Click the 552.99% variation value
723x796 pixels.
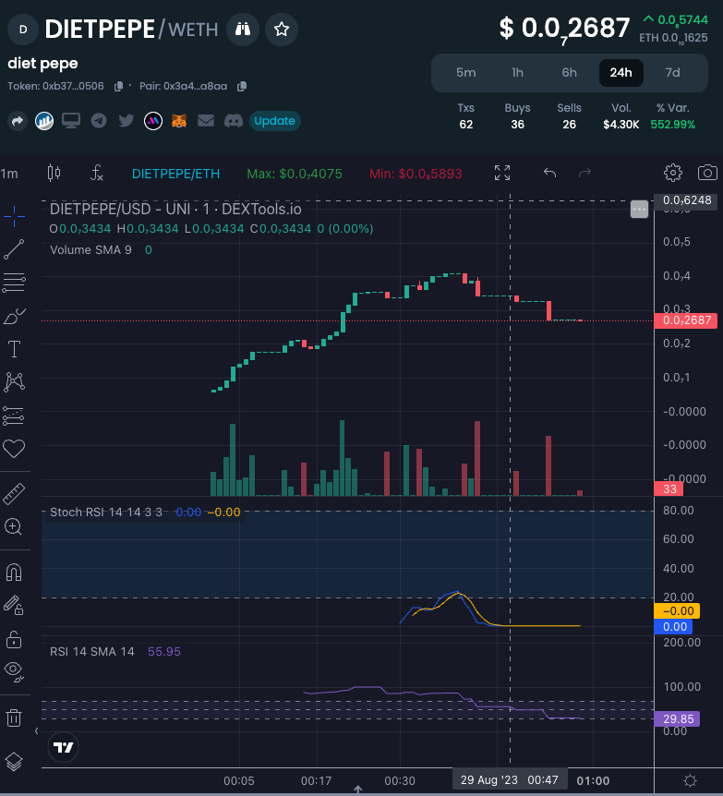(x=673, y=125)
